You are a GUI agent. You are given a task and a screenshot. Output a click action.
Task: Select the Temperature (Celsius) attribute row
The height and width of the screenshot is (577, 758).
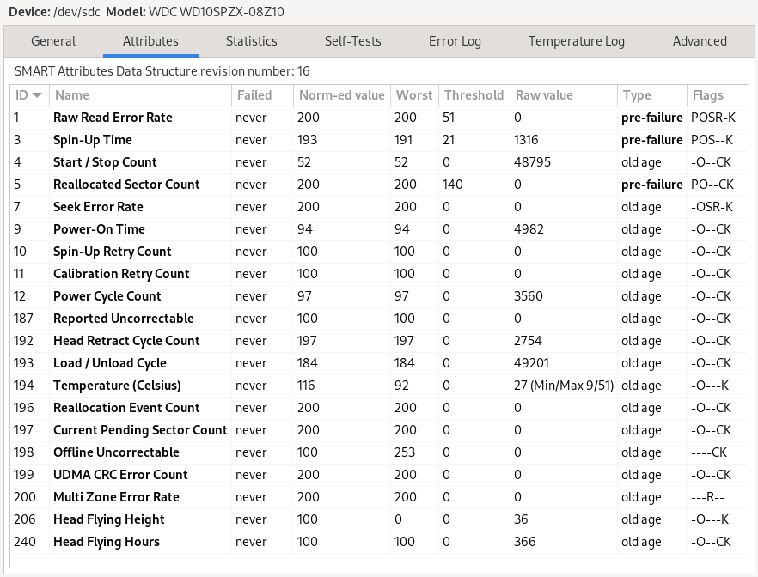pos(117,386)
